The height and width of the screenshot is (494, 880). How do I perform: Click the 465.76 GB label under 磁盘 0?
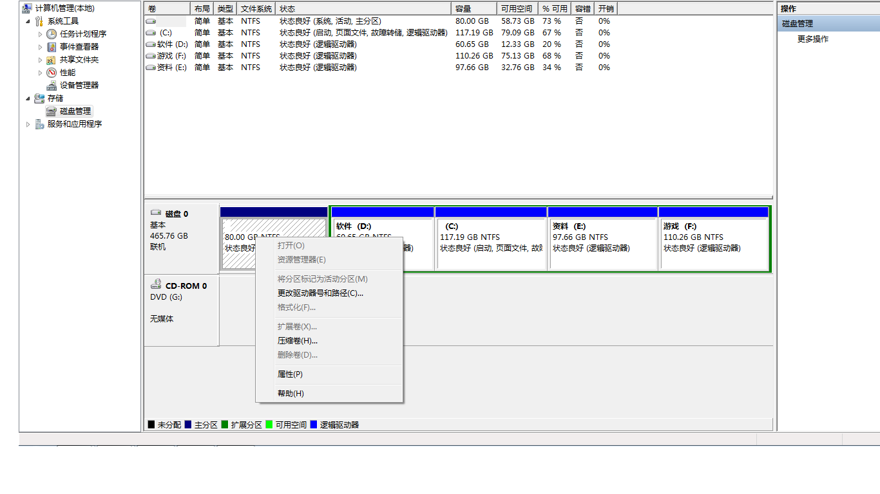pos(169,236)
